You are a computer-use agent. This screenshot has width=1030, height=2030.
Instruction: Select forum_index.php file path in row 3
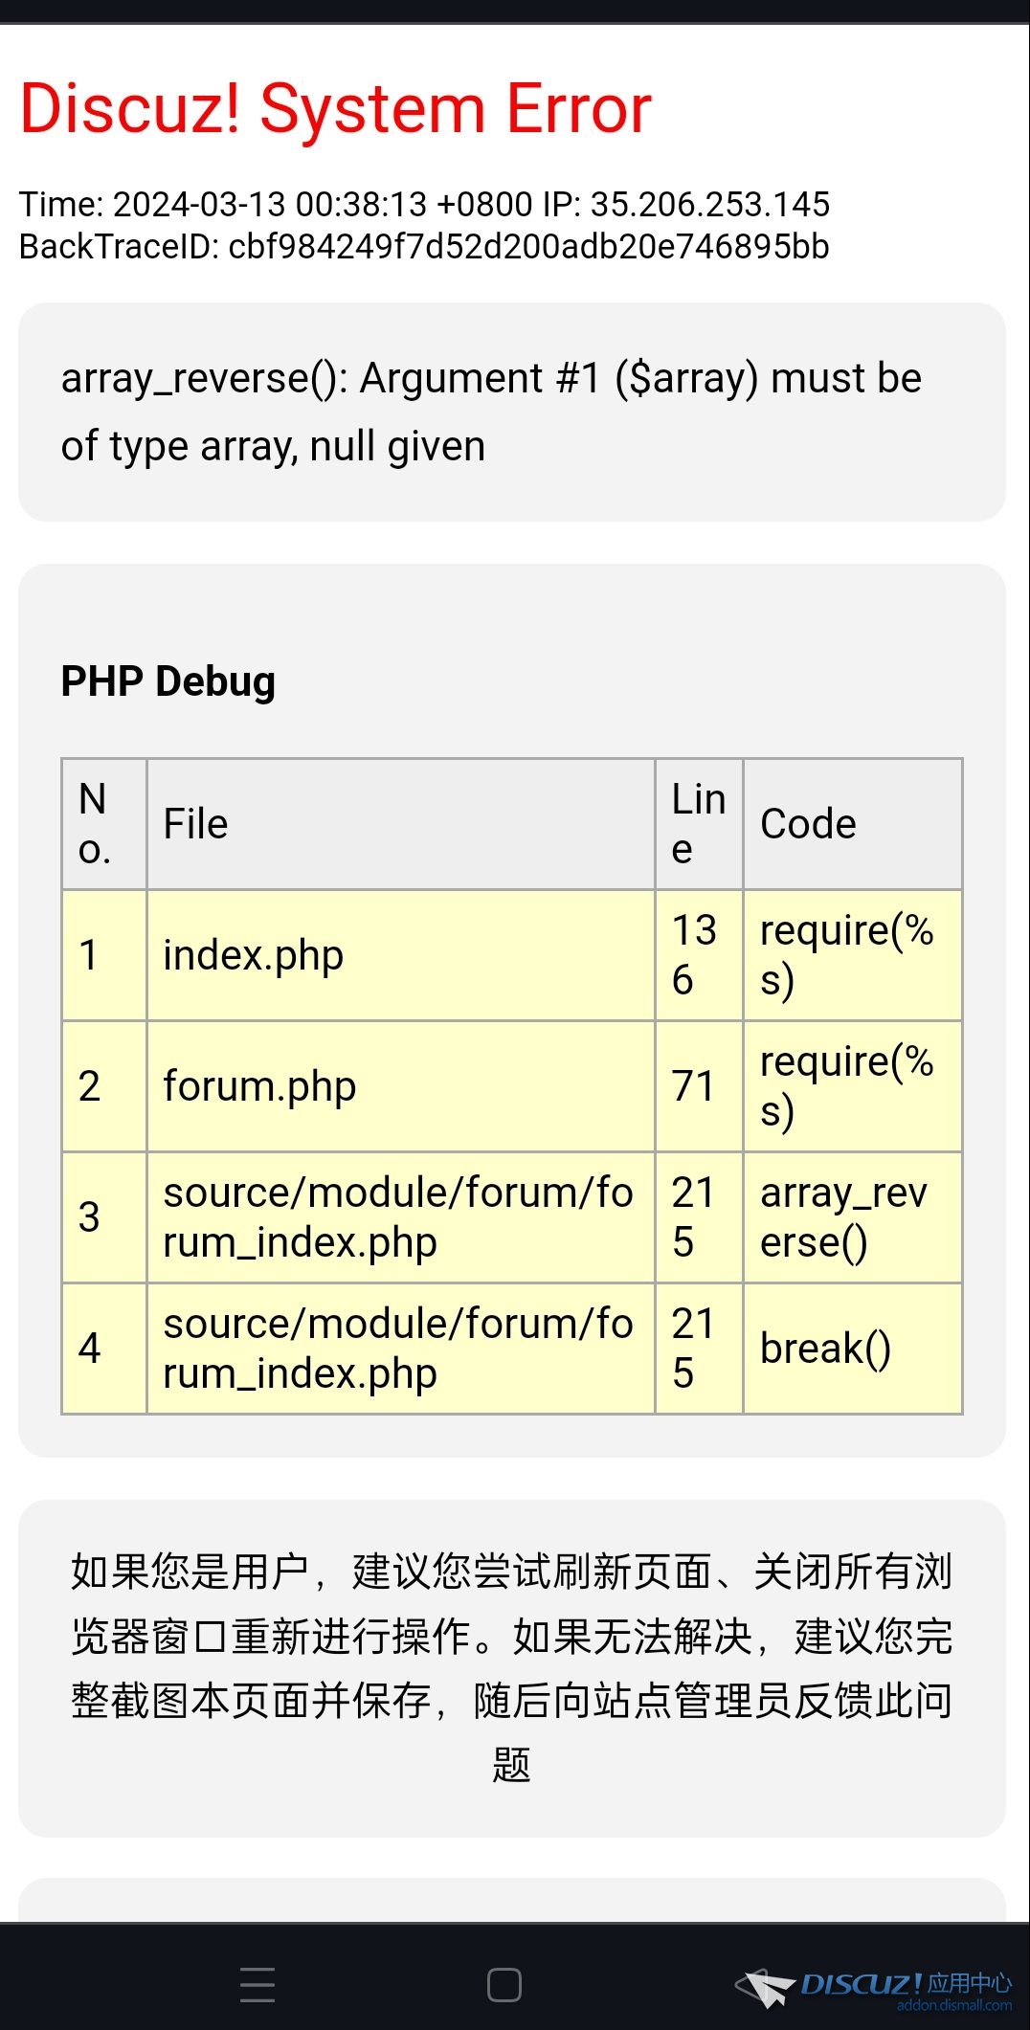point(401,1217)
